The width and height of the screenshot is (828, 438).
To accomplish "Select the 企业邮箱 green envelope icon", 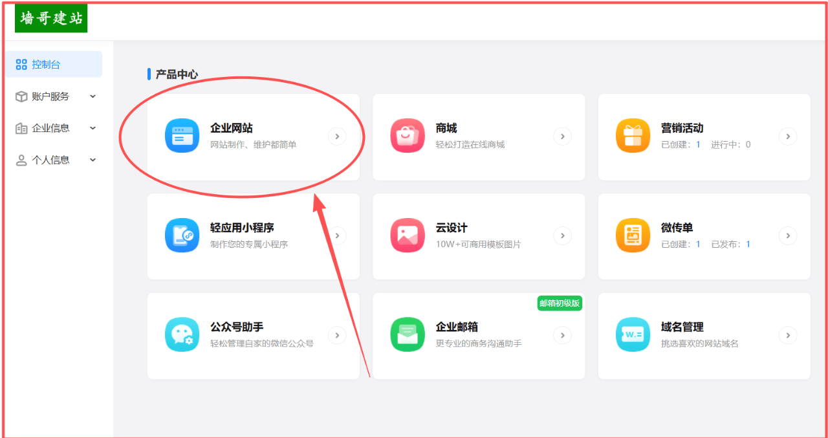I will (x=408, y=334).
